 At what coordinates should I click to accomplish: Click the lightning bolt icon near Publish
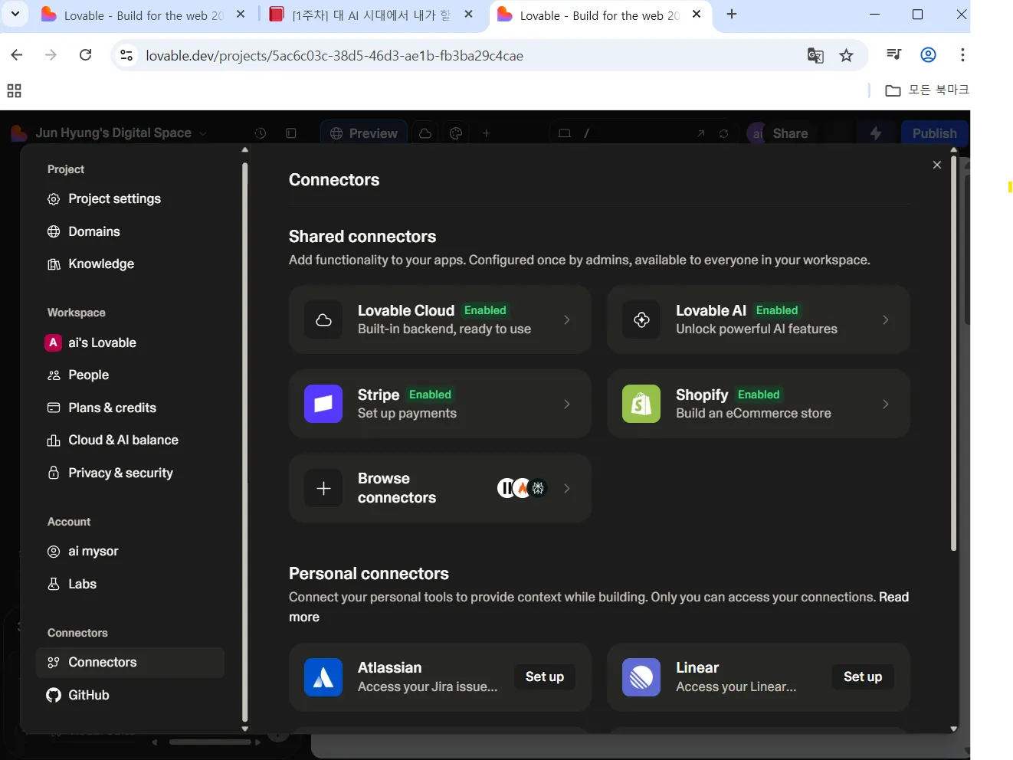click(876, 133)
